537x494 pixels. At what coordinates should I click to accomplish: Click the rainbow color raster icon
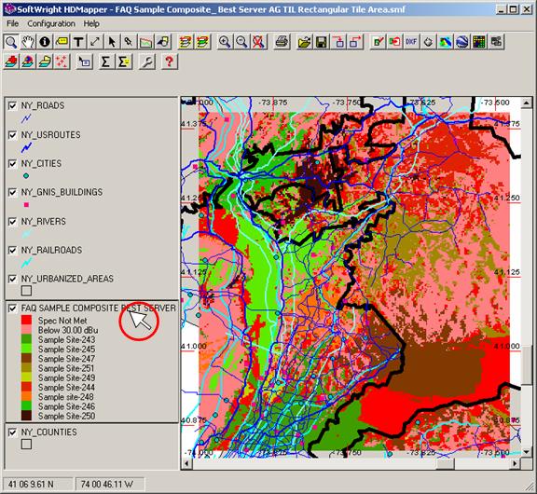[x=445, y=42]
